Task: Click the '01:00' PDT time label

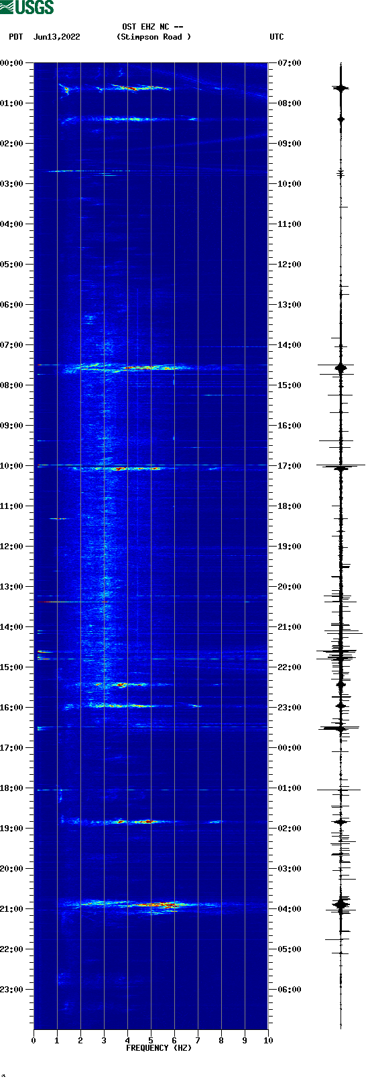Action: pos(11,103)
